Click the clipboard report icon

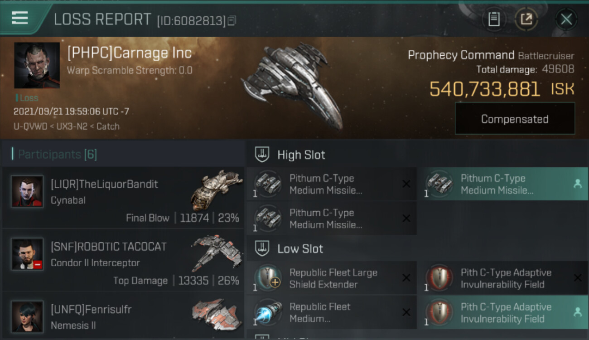coord(493,19)
